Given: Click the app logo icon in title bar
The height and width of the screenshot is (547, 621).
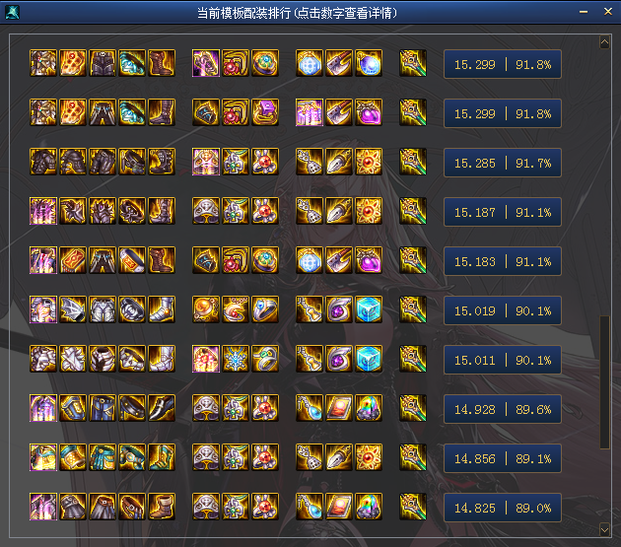Looking at the screenshot, I should coord(12,12).
